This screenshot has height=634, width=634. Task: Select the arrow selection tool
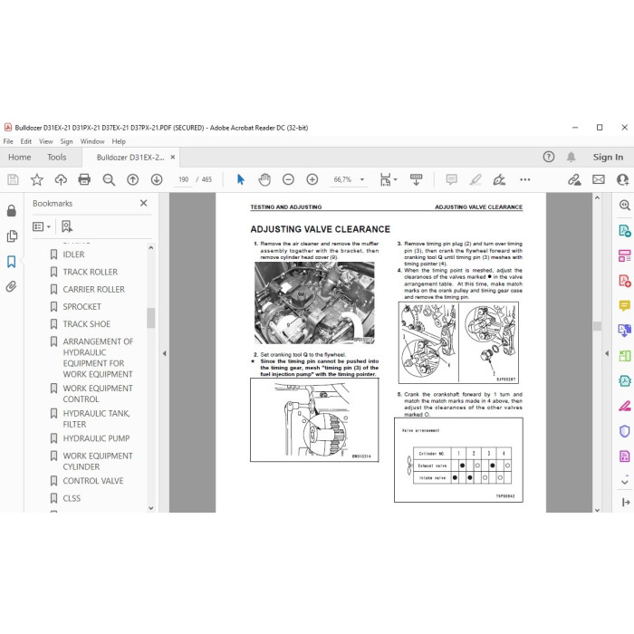(241, 179)
